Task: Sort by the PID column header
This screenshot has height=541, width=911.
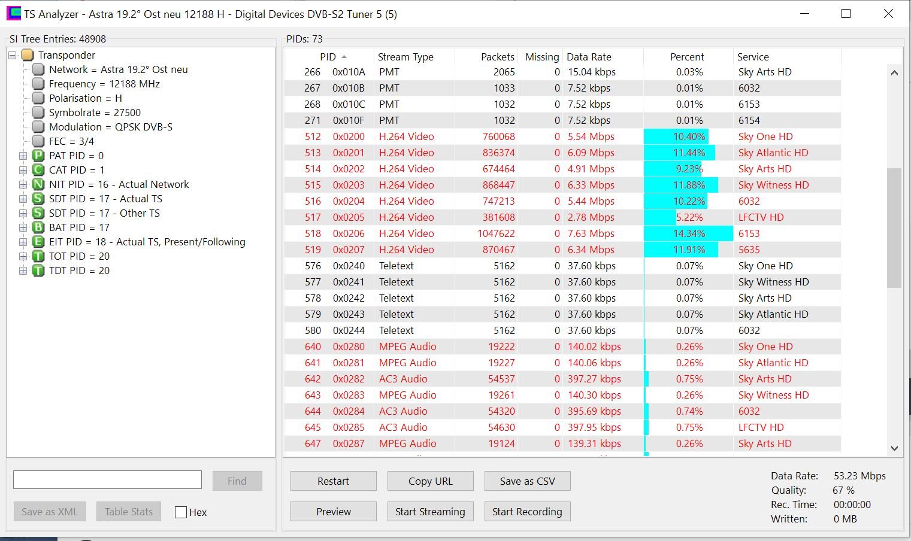Action: [328, 57]
